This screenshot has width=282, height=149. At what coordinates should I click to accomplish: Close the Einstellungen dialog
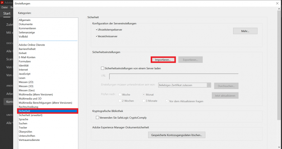tap(277, 3)
